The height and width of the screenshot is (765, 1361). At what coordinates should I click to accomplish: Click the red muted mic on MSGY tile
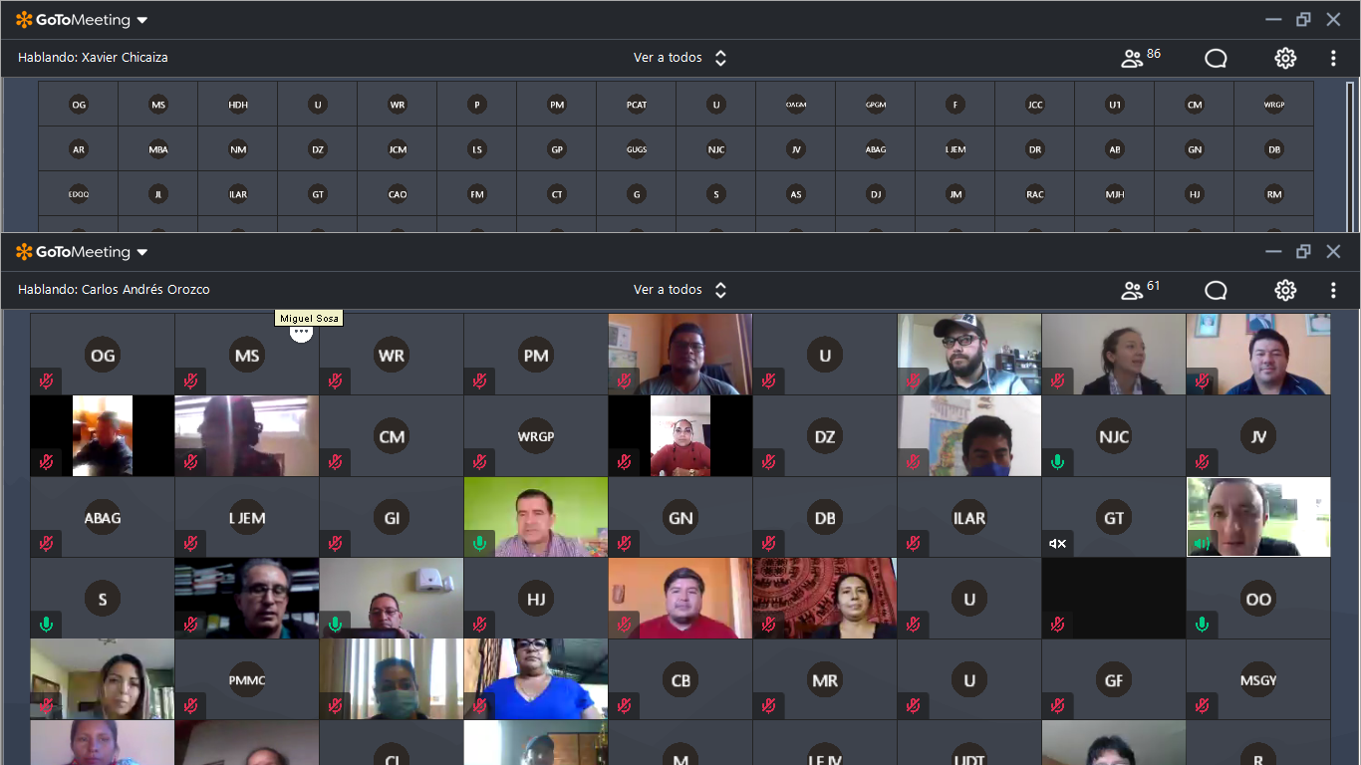click(1202, 706)
